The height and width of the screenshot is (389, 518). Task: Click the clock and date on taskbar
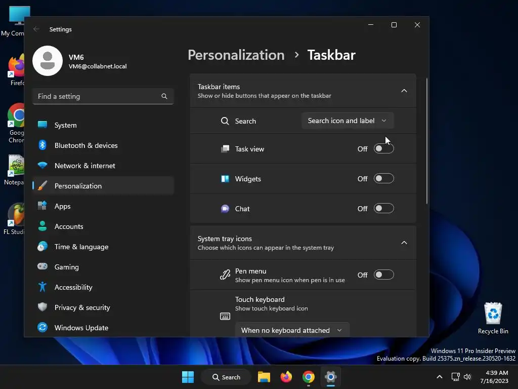click(x=494, y=377)
